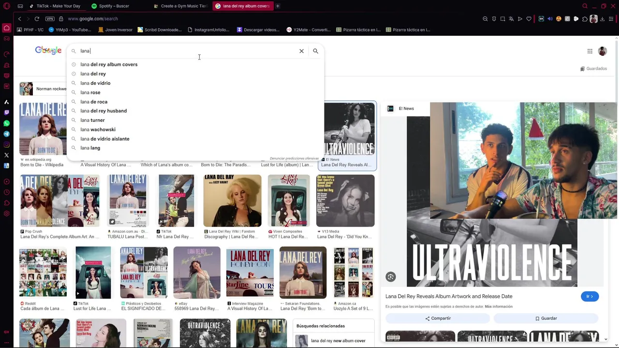Screen dimensions: 619x348
Task: Open Twitch in the sidebar
Action: [6, 113]
